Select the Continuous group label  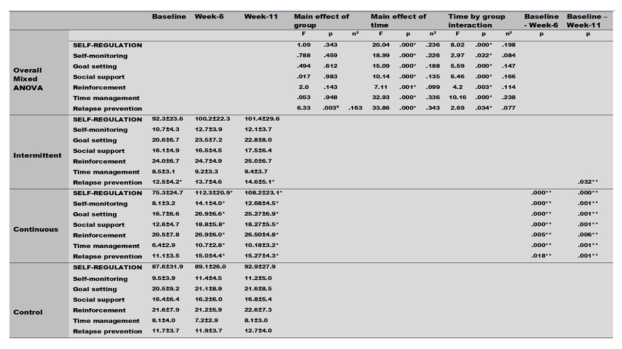(x=35, y=229)
